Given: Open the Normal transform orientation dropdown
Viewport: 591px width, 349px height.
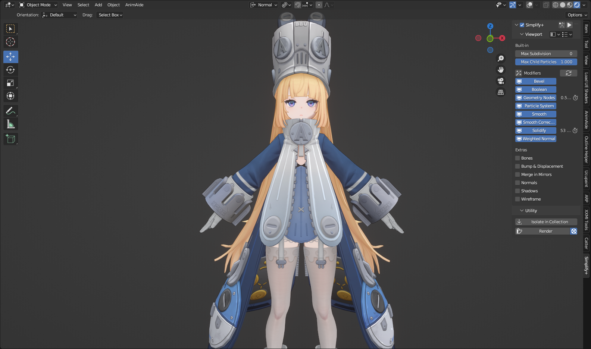Looking at the screenshot, I should 264,5.
